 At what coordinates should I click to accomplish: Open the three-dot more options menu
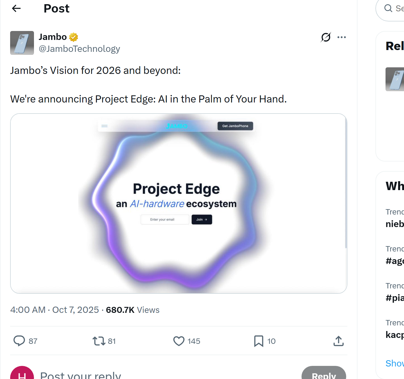tap(341, 37)
